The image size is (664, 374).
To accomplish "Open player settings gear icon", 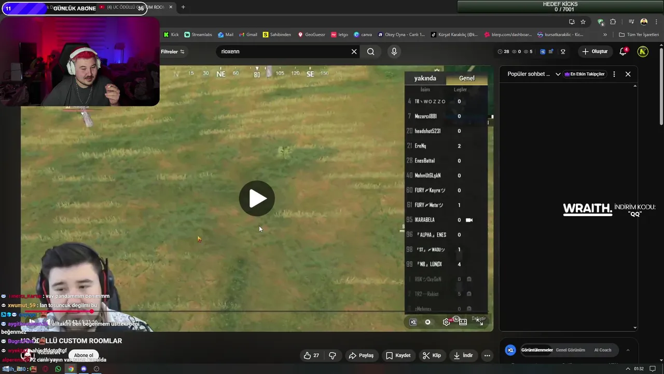I will click(446, 322).
